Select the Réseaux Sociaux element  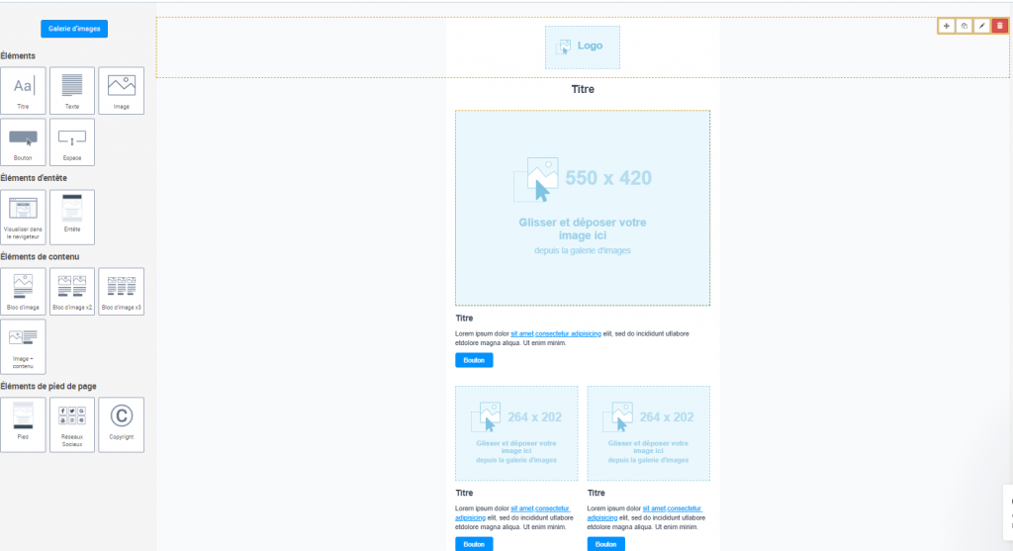point(72,424)
